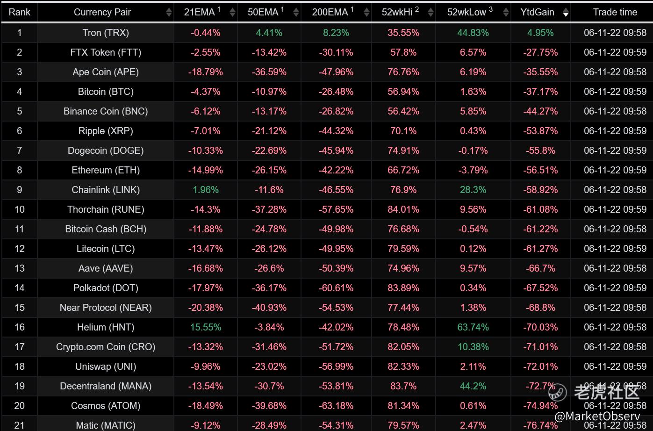Click the Tron YtdGain value 4.95%
The image size is (653, 431).
[x=540, y=33]
